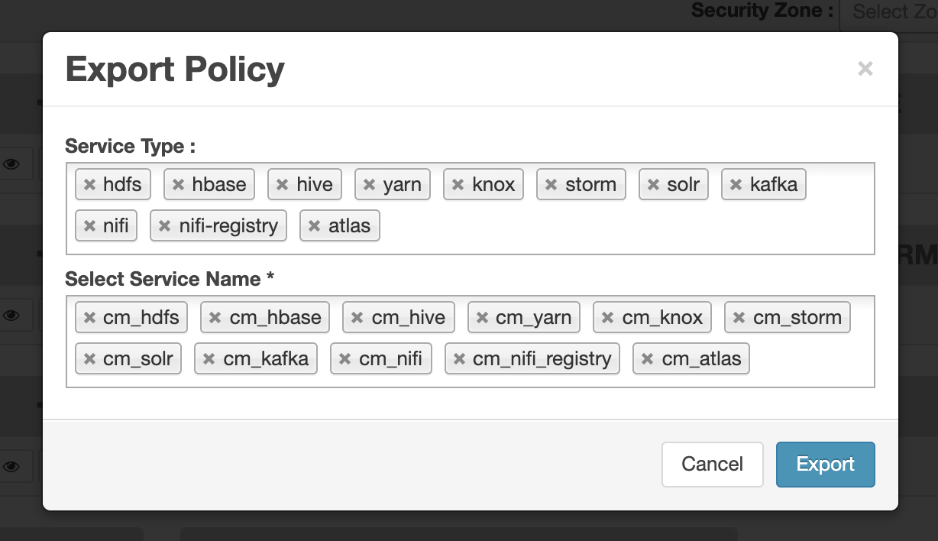Remove cm_storm service name tag
Image resolution: width=938 pixels, height=541 pixels.
click(x=739, y=318)
